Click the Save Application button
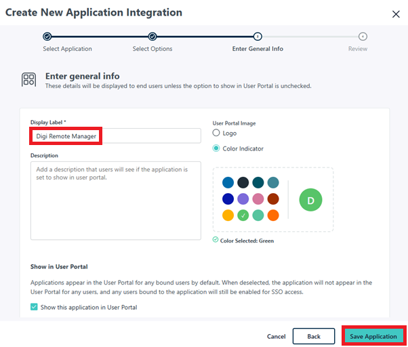Viewport: 408px width, 347px height. pos(373,336)
